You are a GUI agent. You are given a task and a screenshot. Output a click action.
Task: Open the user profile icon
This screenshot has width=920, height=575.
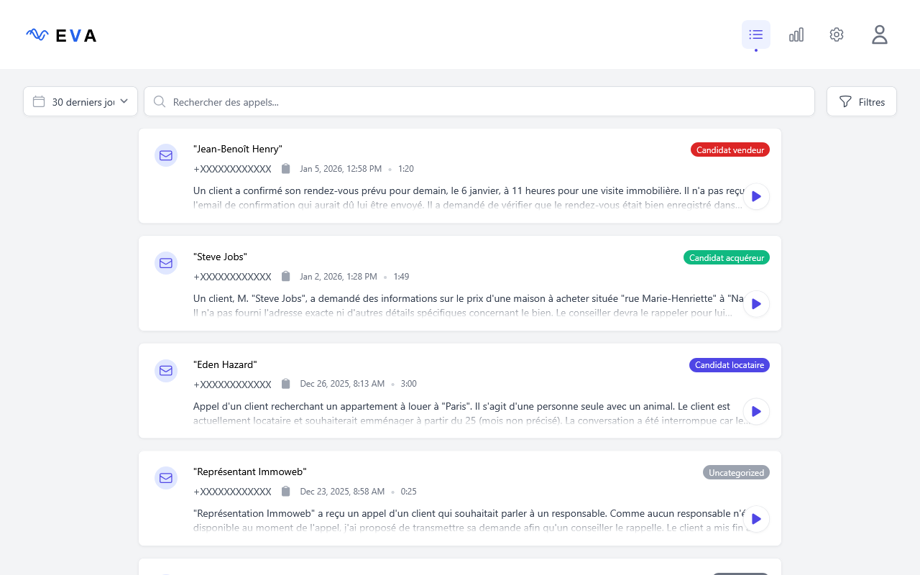pos(879,34)
